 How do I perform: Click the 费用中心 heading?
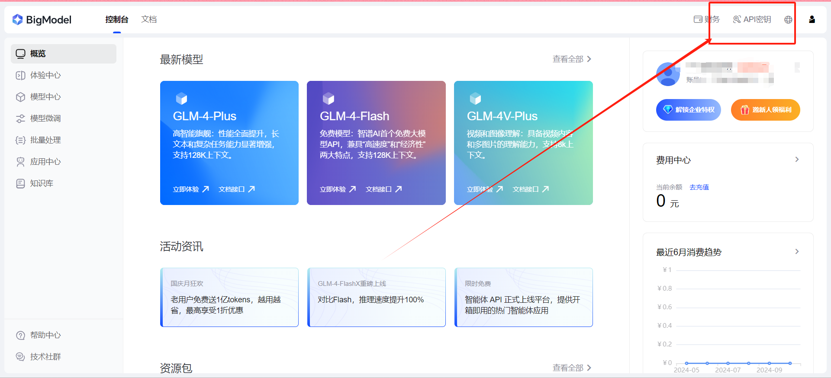673,160
